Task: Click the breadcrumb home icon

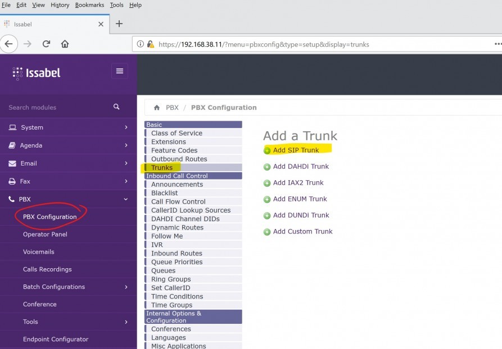Action: click(156, 108)
